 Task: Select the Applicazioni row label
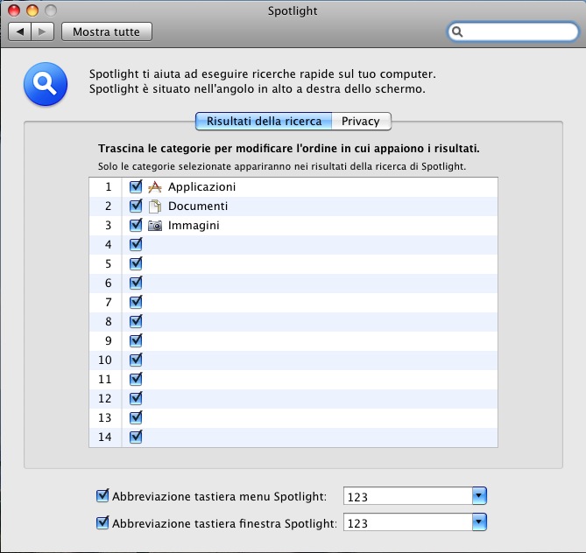coord(201,186)
